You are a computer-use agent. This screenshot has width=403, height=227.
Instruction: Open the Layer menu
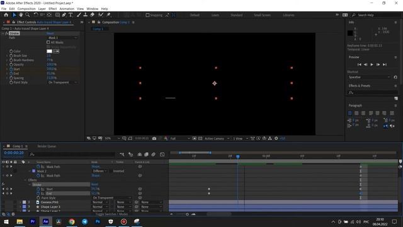pos(42,9)
